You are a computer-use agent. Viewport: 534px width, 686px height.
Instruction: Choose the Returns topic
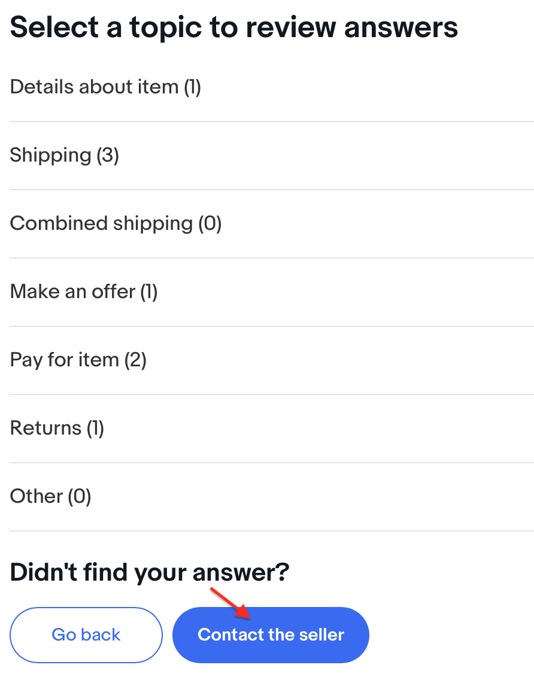[57, 429]
